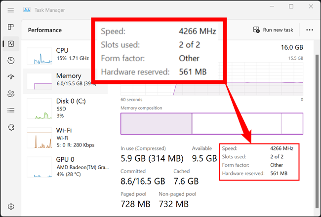Open the Details list icon
The width and height of the screenshot is (321, 217).
pyautogui.click(x=11, y=110)
